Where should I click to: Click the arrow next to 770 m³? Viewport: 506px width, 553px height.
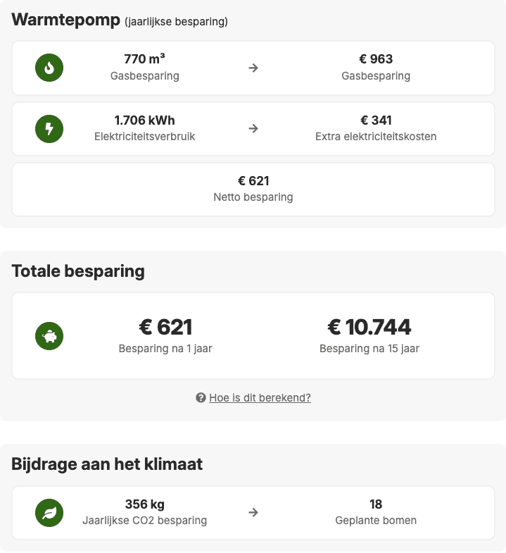tap(253, 68)
